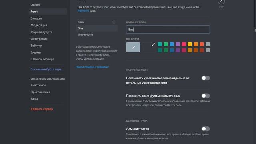Follow the Members page link
This screenshot has height=144, width=256.
click(83, 11)
